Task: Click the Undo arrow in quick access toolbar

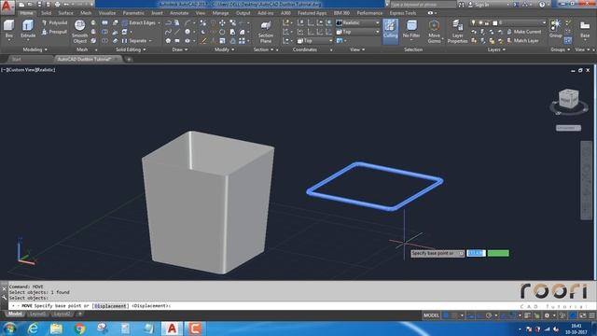Action: pyautogui.click(x=67, y=5)
